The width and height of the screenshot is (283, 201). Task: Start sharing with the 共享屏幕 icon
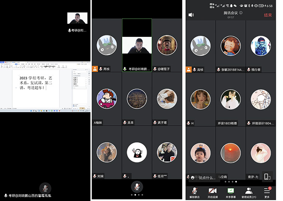(x=230, y=191)
